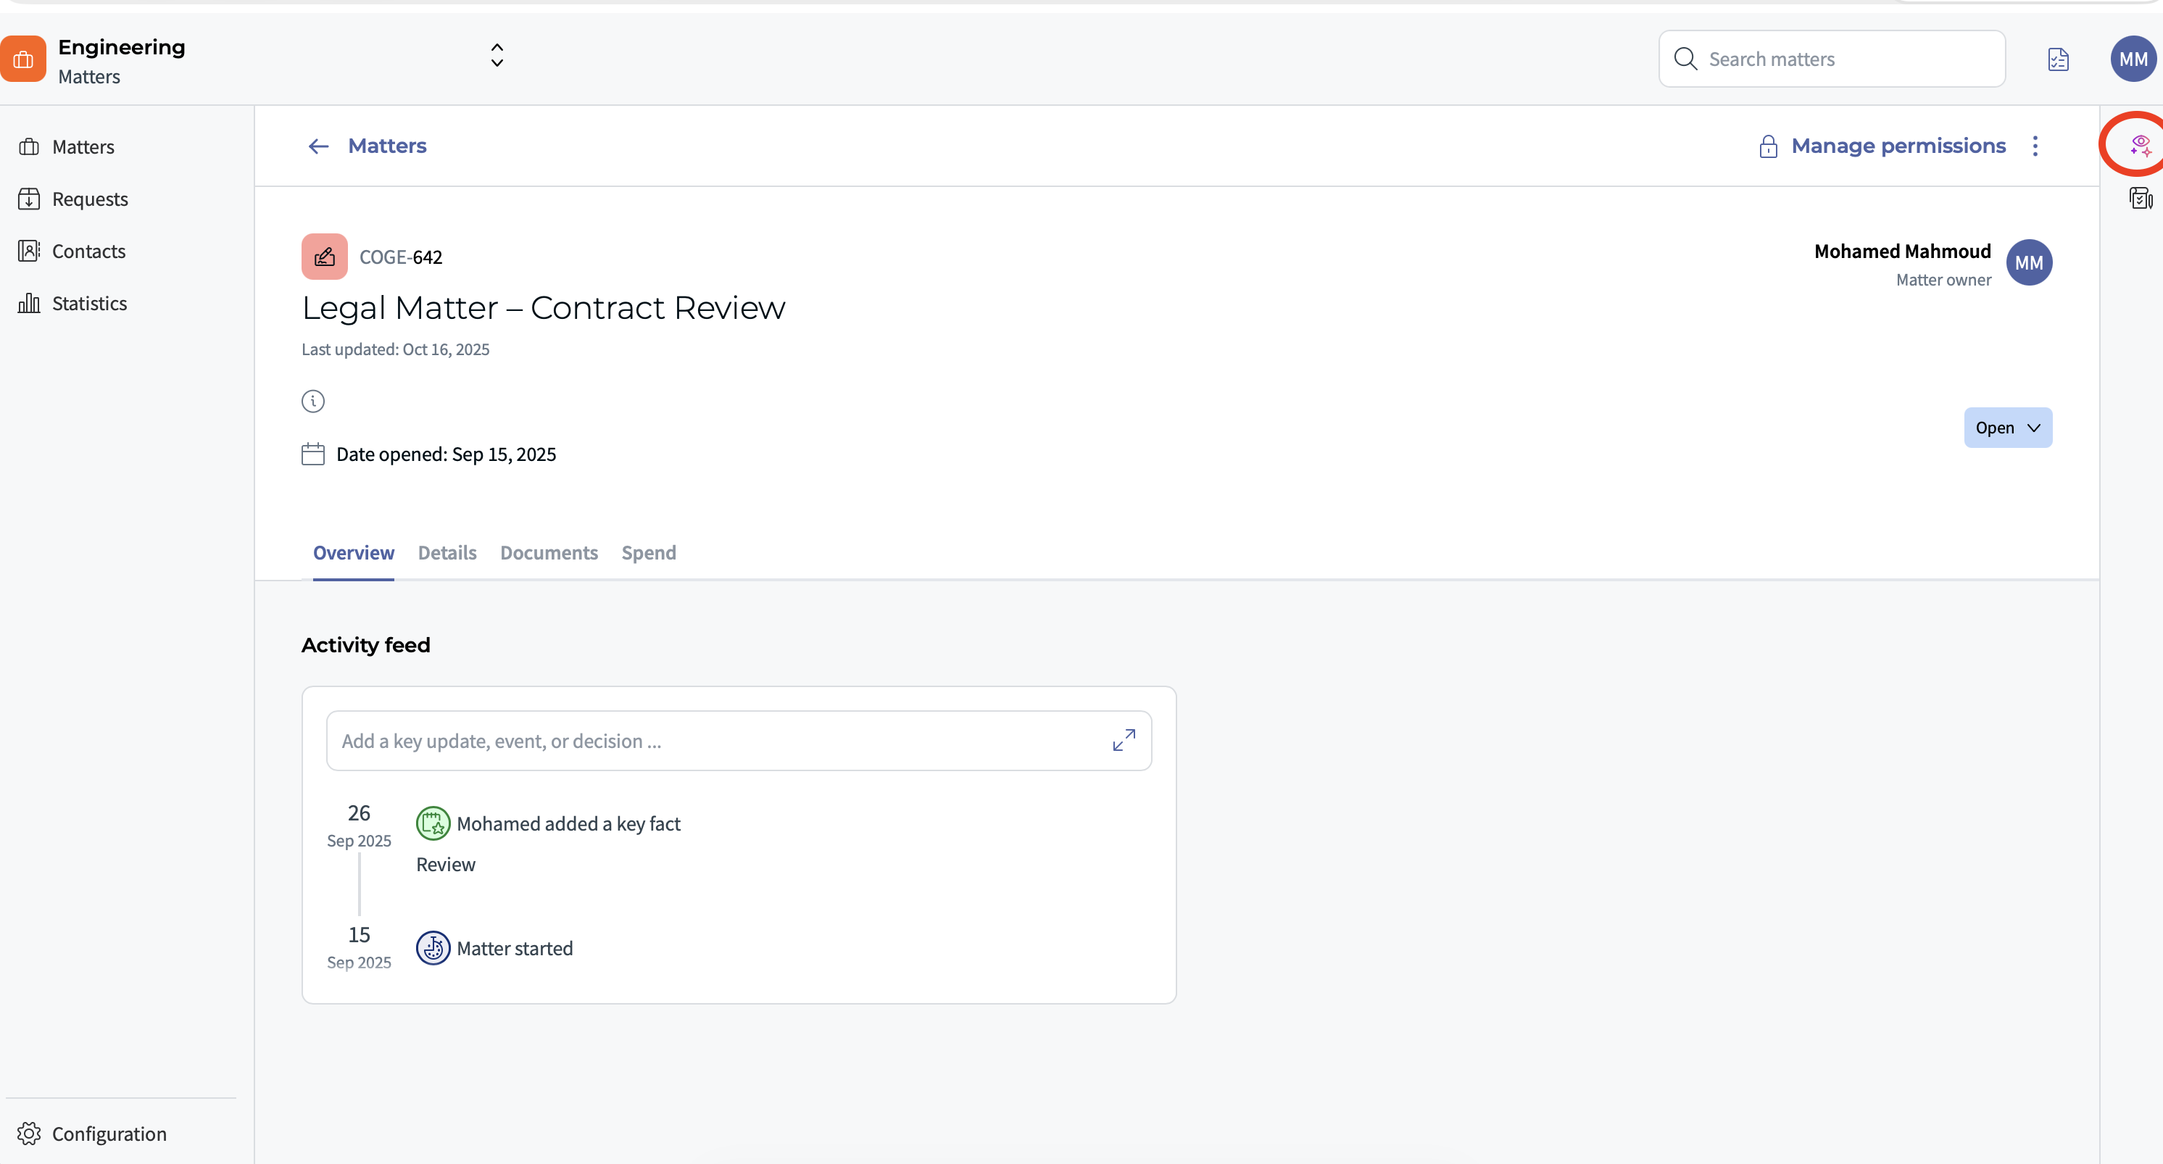2163x1164 pixels.
Task: Open Configuration settings in sidebar
Action: [108, 1134]
